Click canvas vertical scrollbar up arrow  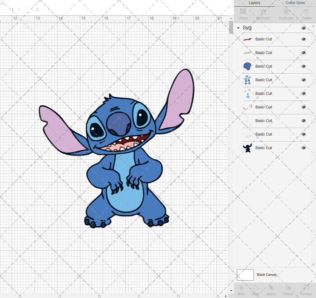point(231,18)
